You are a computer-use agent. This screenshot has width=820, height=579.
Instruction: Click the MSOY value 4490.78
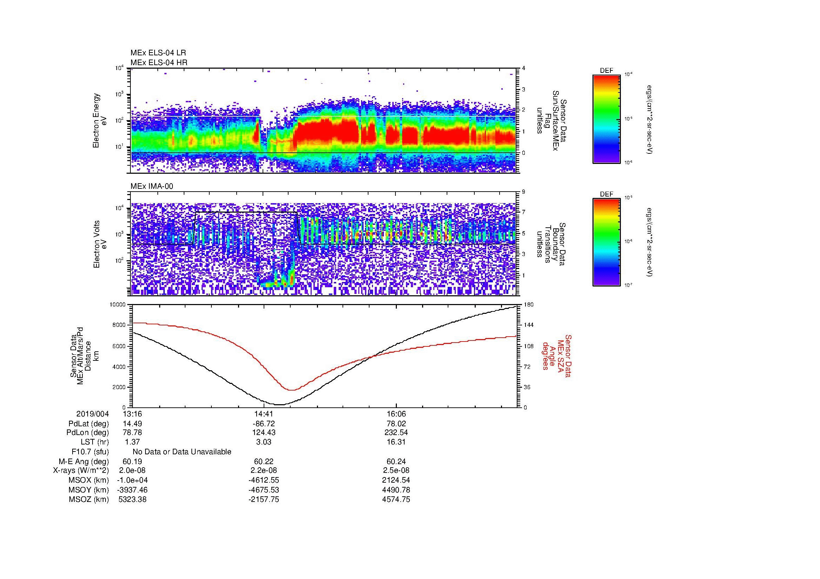pos(396,490)
